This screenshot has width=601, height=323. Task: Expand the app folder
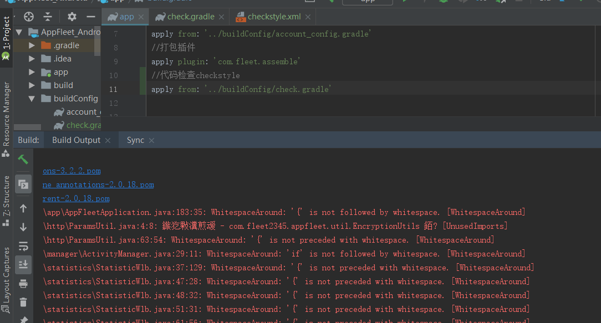point(31,71)
